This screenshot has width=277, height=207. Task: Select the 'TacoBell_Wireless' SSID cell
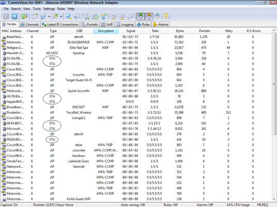tap(79, 112)
